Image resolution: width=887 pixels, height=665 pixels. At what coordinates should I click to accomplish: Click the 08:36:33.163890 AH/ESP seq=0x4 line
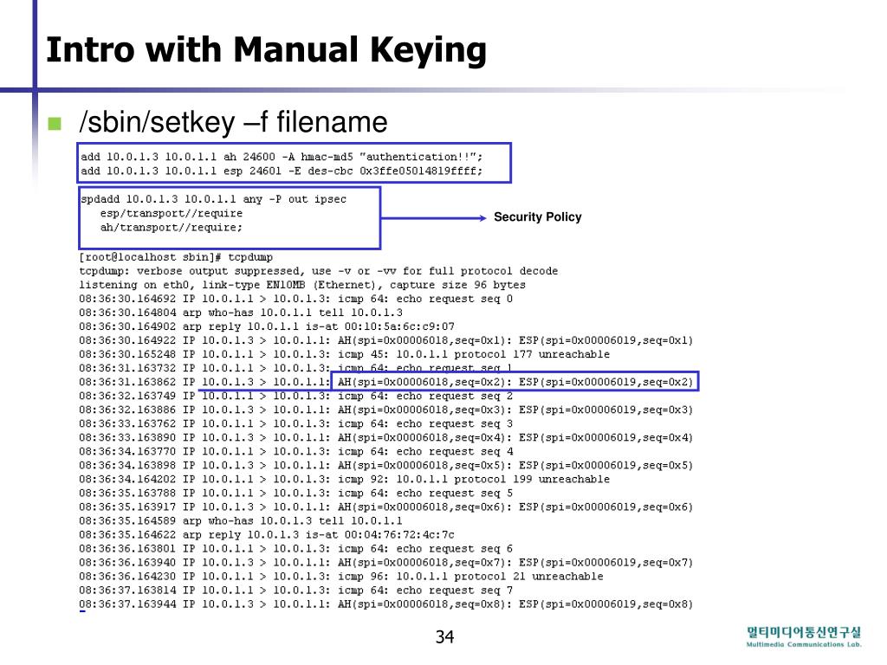pos(385,437)
